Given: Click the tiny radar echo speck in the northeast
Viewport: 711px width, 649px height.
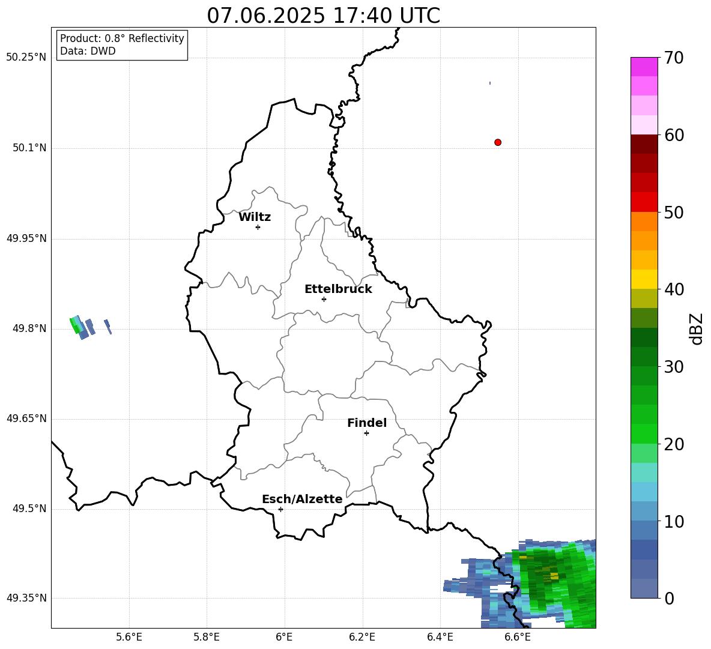Looking at the screenshot, I should pyautogui.click(x=490, y=83).
